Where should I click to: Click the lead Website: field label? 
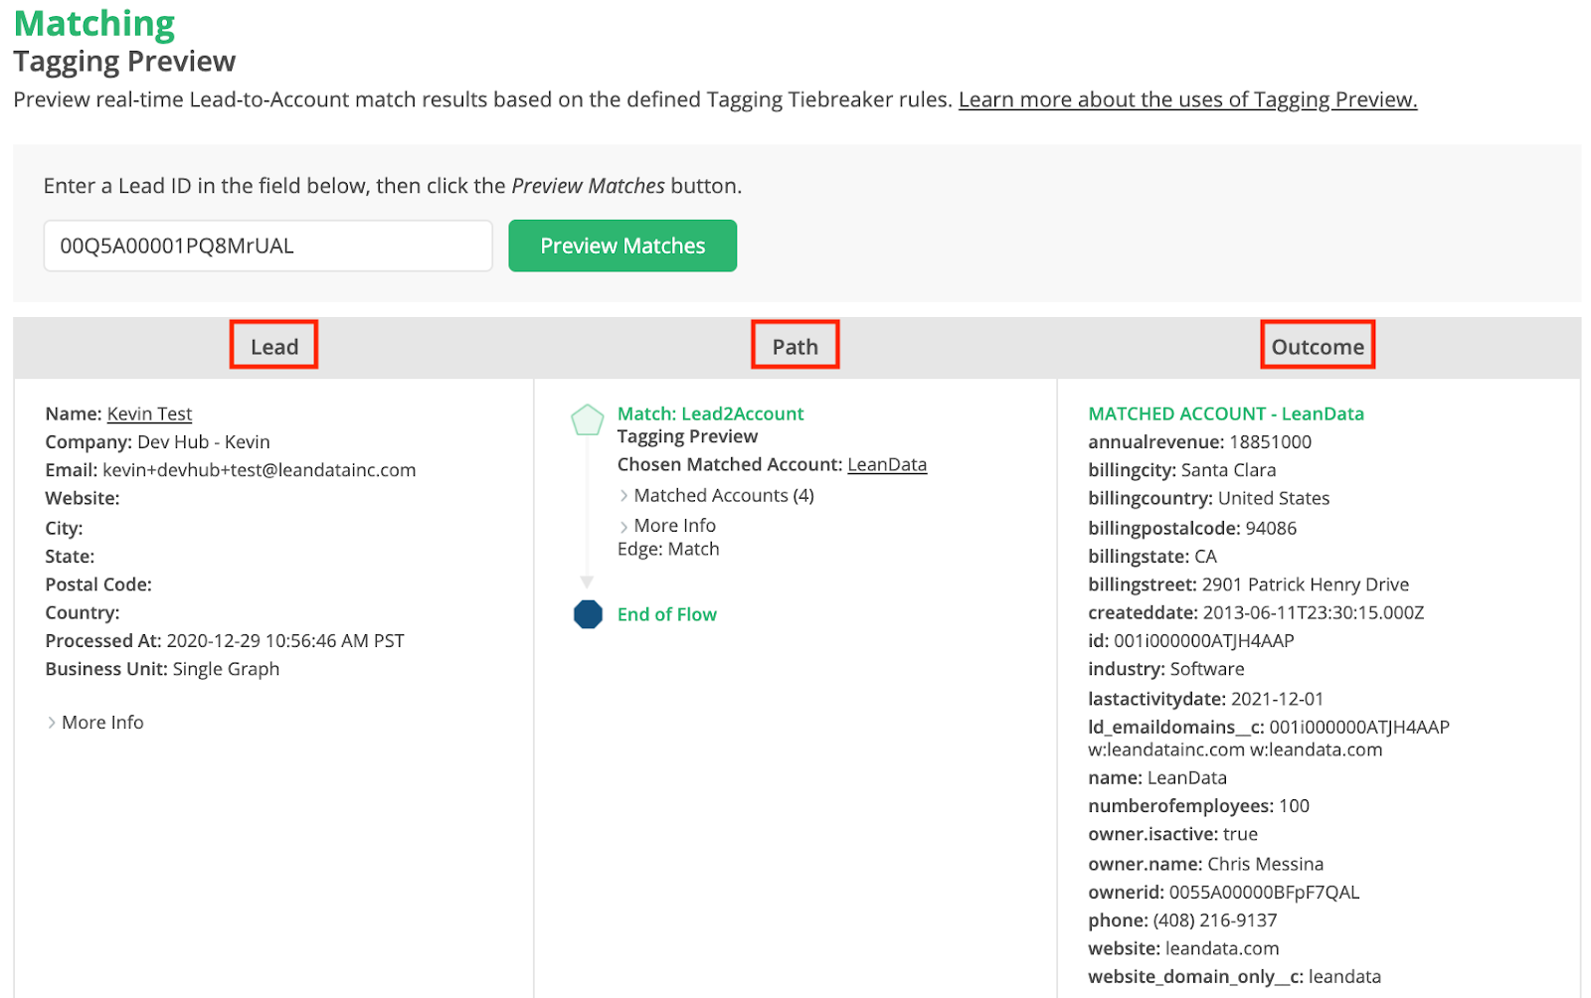pos(83,498)
